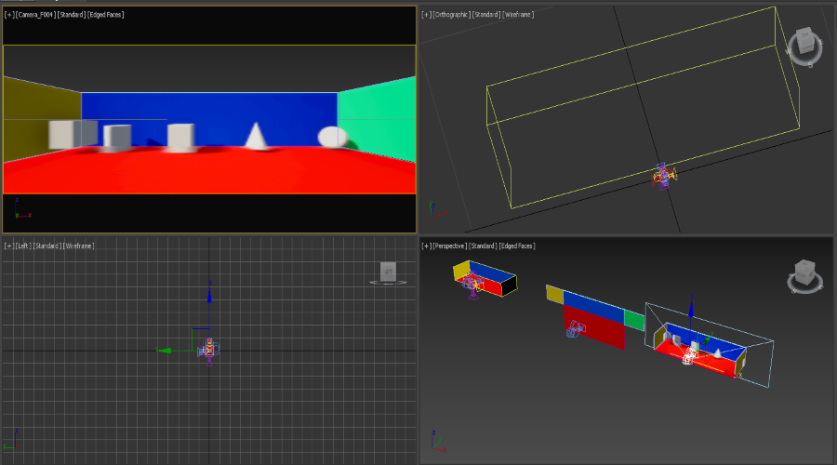Select the white cone in the camera viewport
Screen dimensions: 837x465
pos(256,136)
